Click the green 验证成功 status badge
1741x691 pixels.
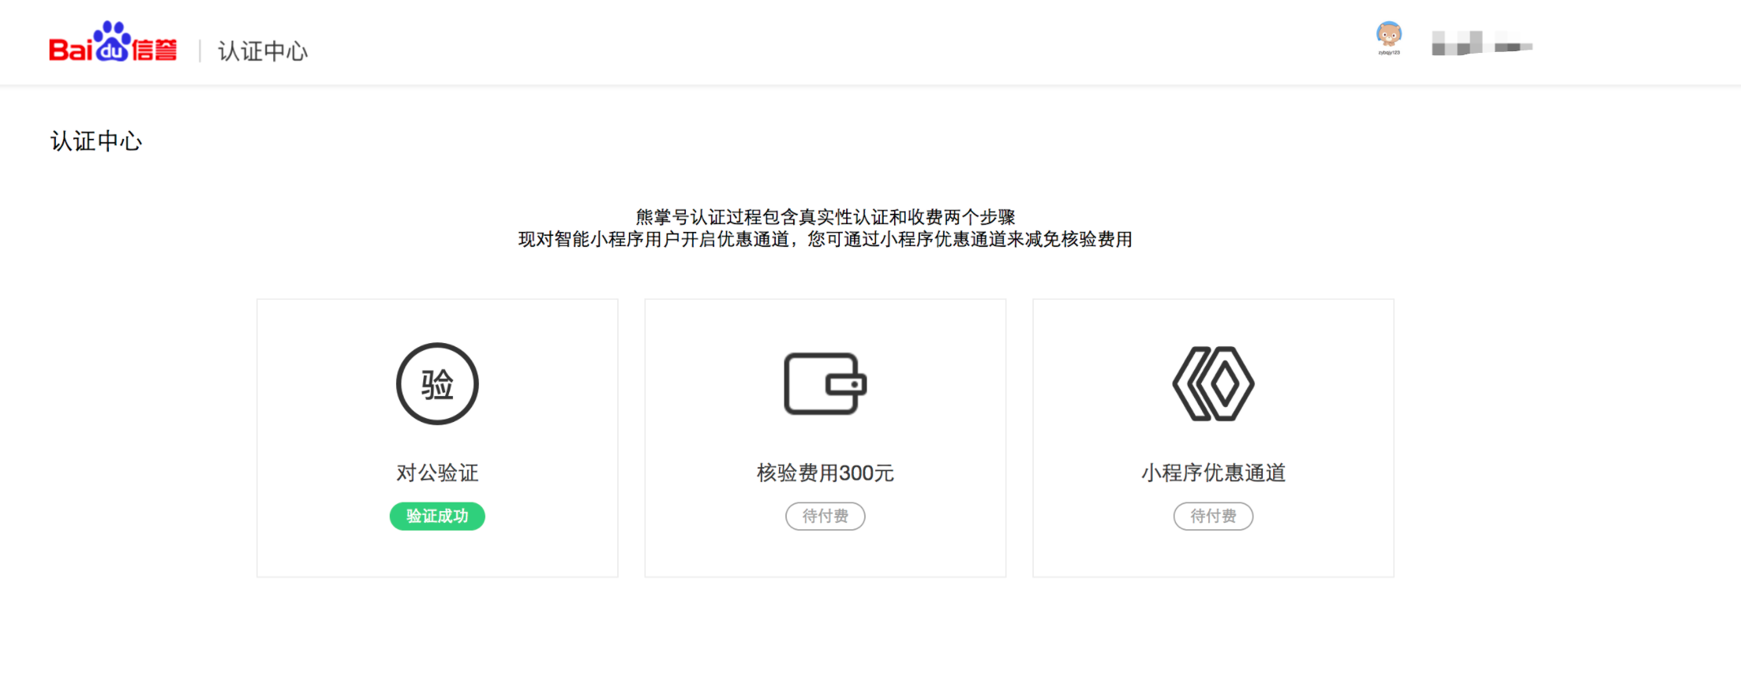tap(437, 516)
